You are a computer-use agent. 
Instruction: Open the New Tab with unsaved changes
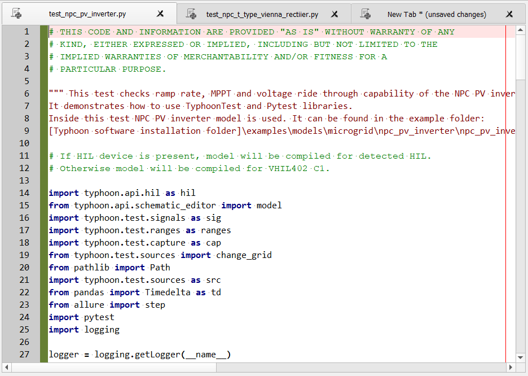pyautogui.click(x=436, y=14)
